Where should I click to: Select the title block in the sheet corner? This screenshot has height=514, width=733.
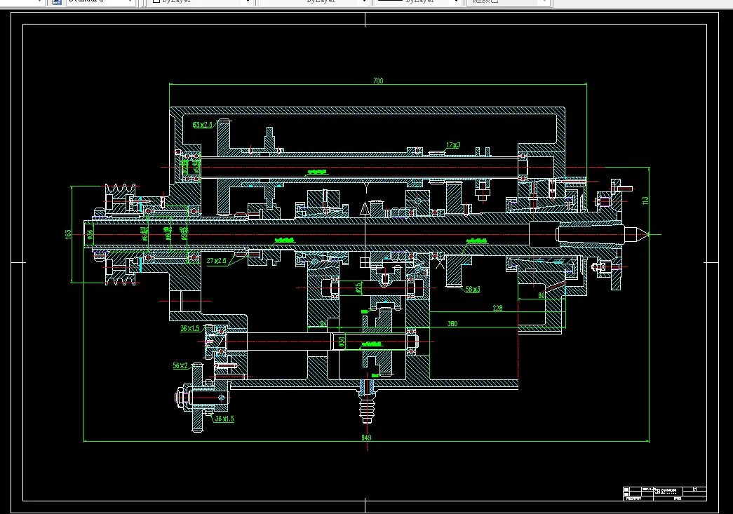[664, 494]
